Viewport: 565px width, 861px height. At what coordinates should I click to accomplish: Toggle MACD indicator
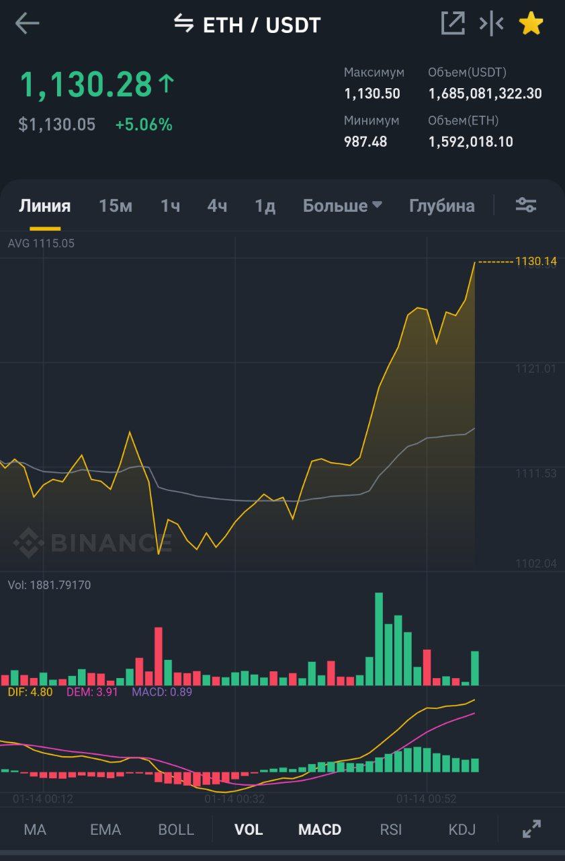(320, 829)
